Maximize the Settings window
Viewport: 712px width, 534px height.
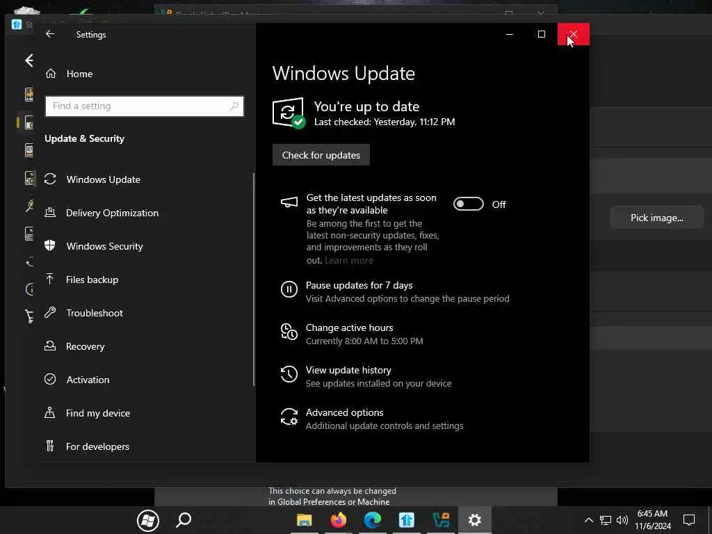tap(541, 34)
